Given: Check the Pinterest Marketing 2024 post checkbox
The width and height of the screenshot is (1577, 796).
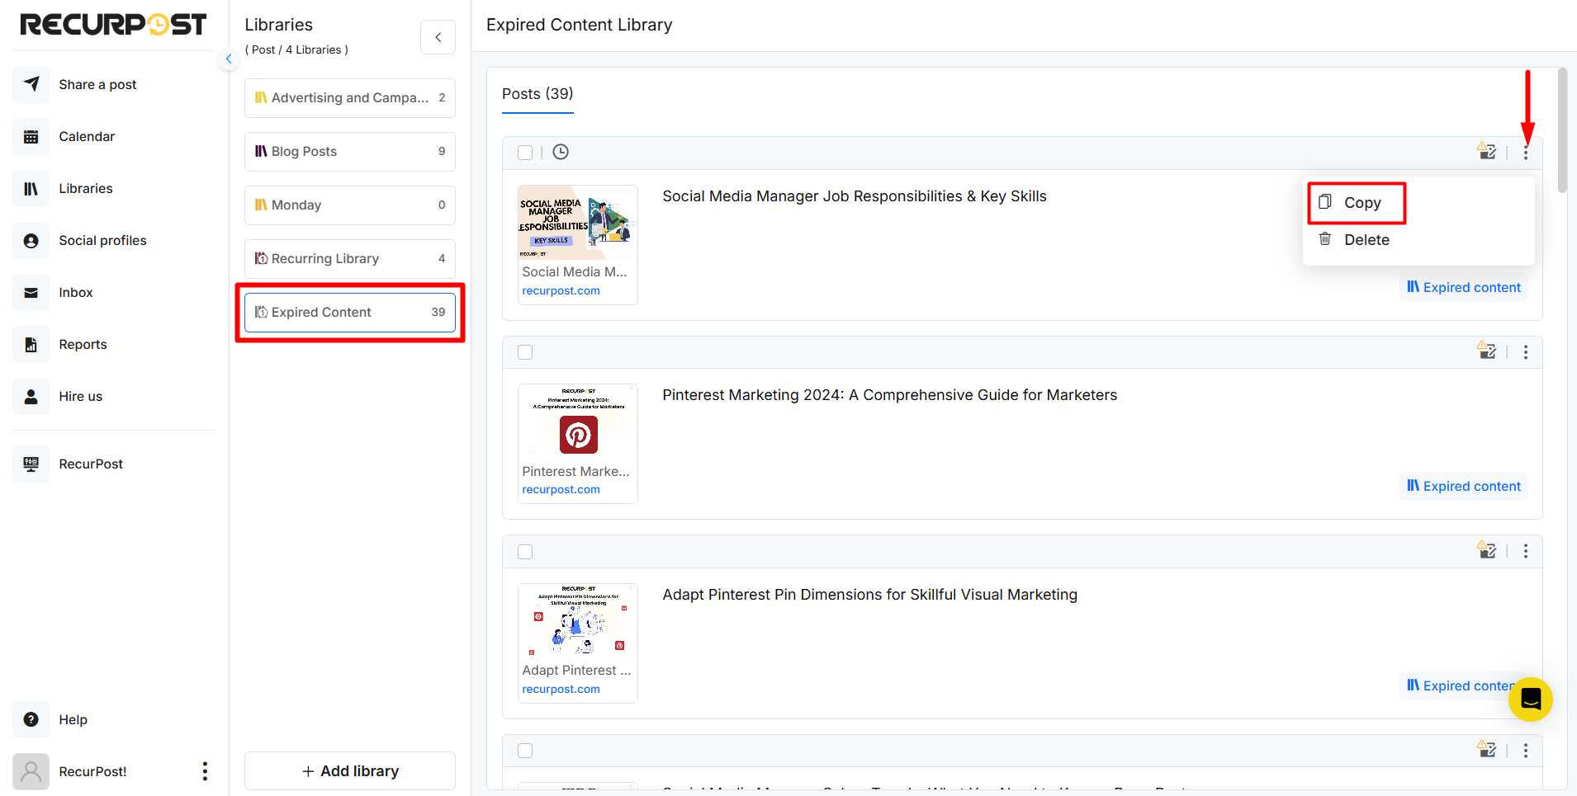Looking at the screenshot, I should coord(525,352).
